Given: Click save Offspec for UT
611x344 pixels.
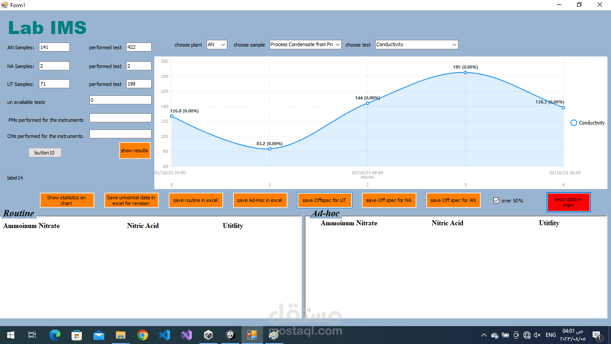Looking at the screenshot, I should coord(324,200).
